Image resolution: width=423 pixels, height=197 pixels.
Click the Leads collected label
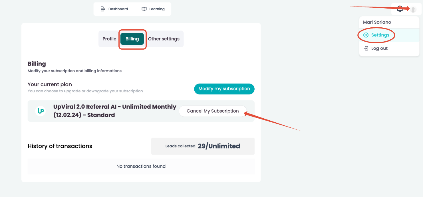(x=180, y=146)
